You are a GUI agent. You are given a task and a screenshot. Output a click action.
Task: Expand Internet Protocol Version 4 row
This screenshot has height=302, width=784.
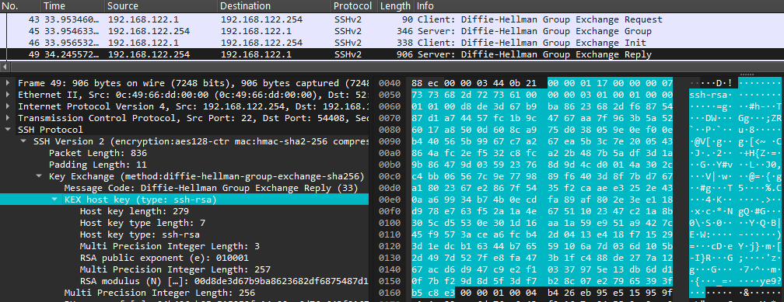point(8,106)
